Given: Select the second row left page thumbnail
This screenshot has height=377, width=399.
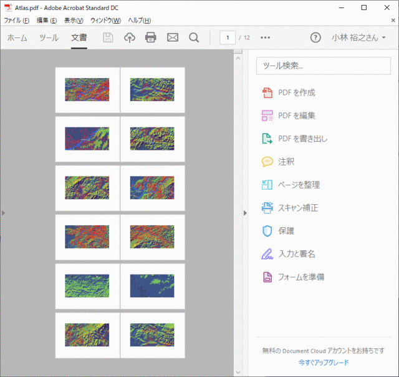Looking at the screenshot, I should click(87, 139).
